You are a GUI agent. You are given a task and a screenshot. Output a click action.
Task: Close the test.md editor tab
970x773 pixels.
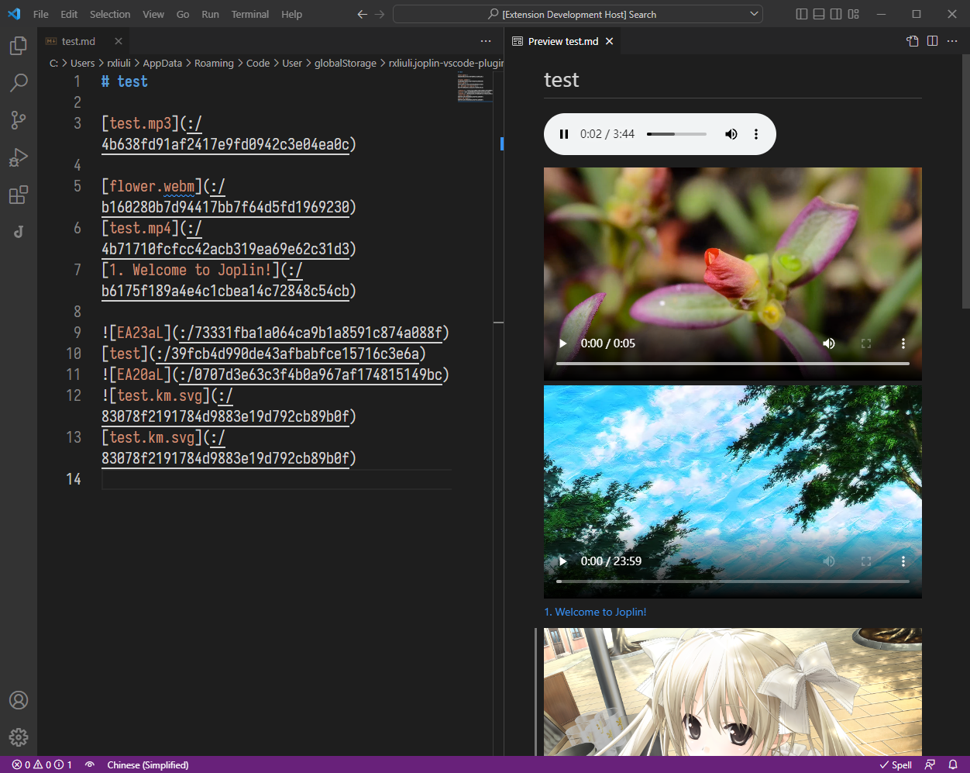(x=119, y=41)
